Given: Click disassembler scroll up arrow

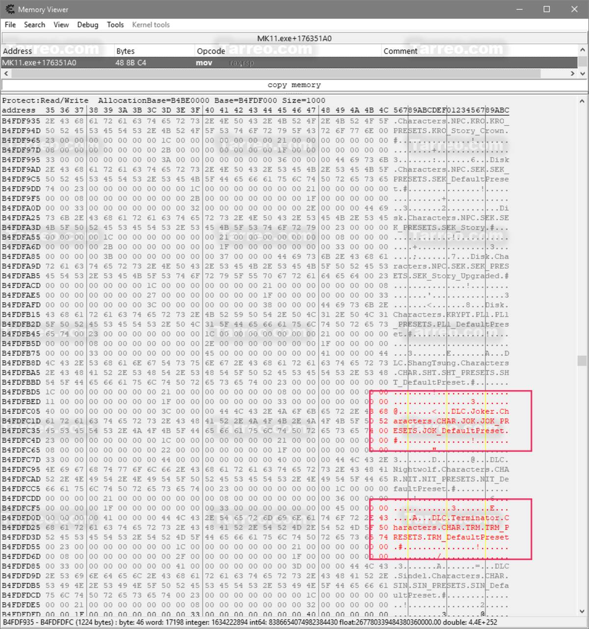Looking at the screenshot, I should pos(583,50).
